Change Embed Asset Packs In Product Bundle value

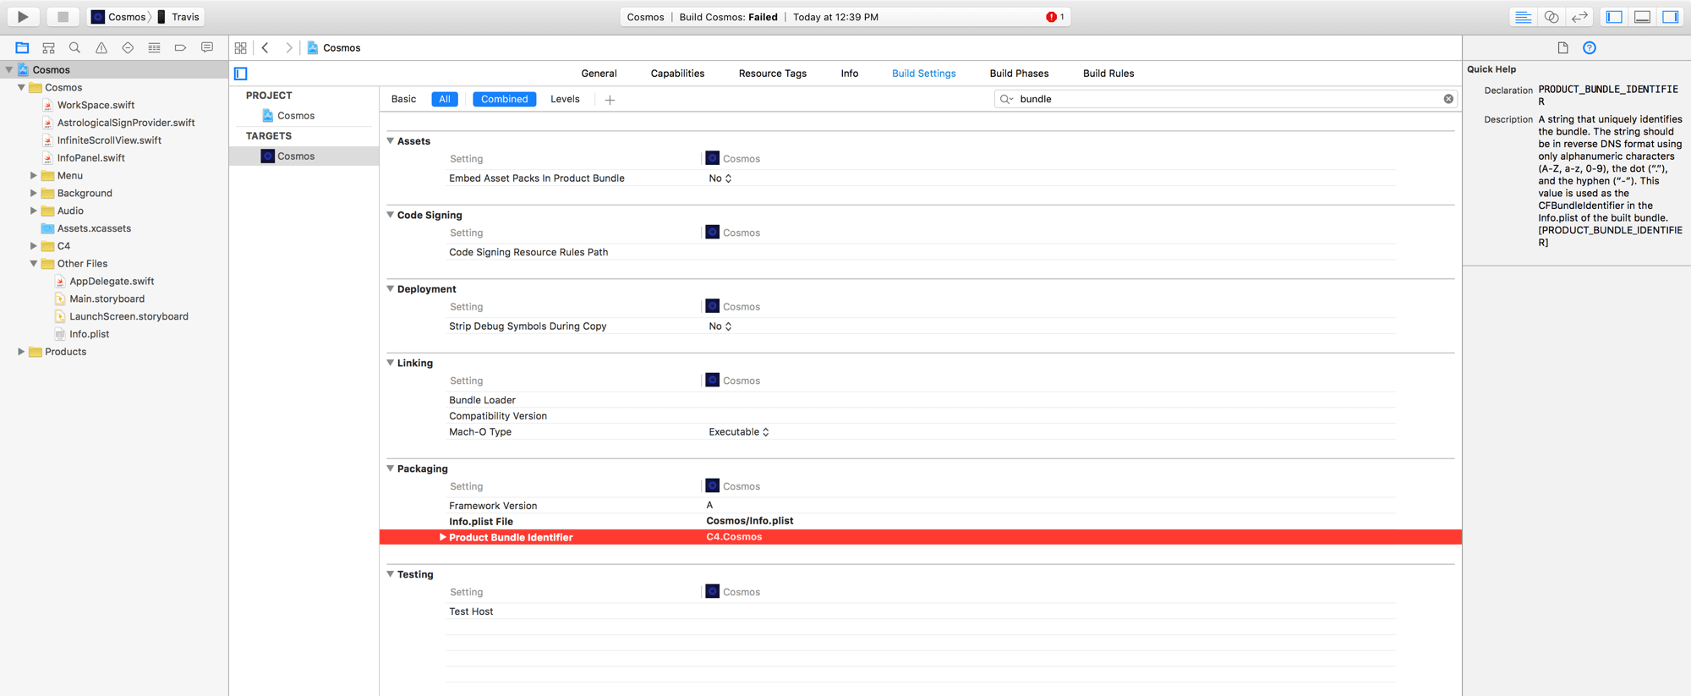tap(720, 178)
